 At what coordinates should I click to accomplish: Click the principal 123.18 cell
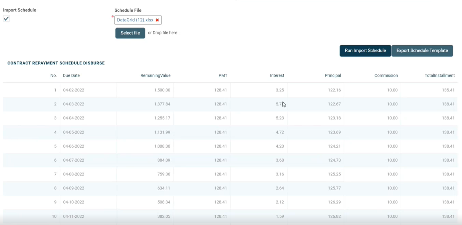point(334,118)
